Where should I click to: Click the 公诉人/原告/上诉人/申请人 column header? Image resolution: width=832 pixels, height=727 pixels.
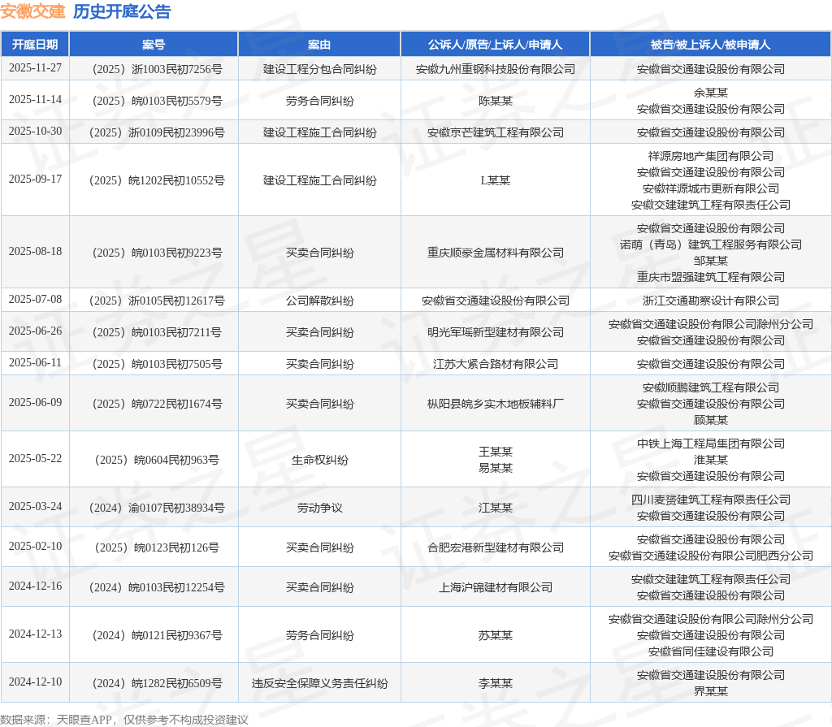tap(495, 45)
